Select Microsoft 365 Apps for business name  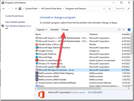(56, 70)
